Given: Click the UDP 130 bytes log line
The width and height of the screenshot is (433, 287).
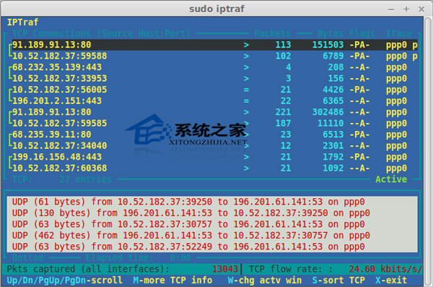Looking at the screenshot, I should pyautogui.click(x=191, y=213).
